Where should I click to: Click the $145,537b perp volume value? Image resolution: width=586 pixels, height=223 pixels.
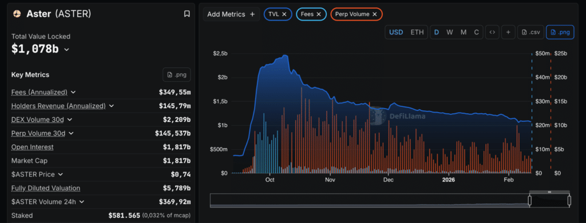click(173, 133)
